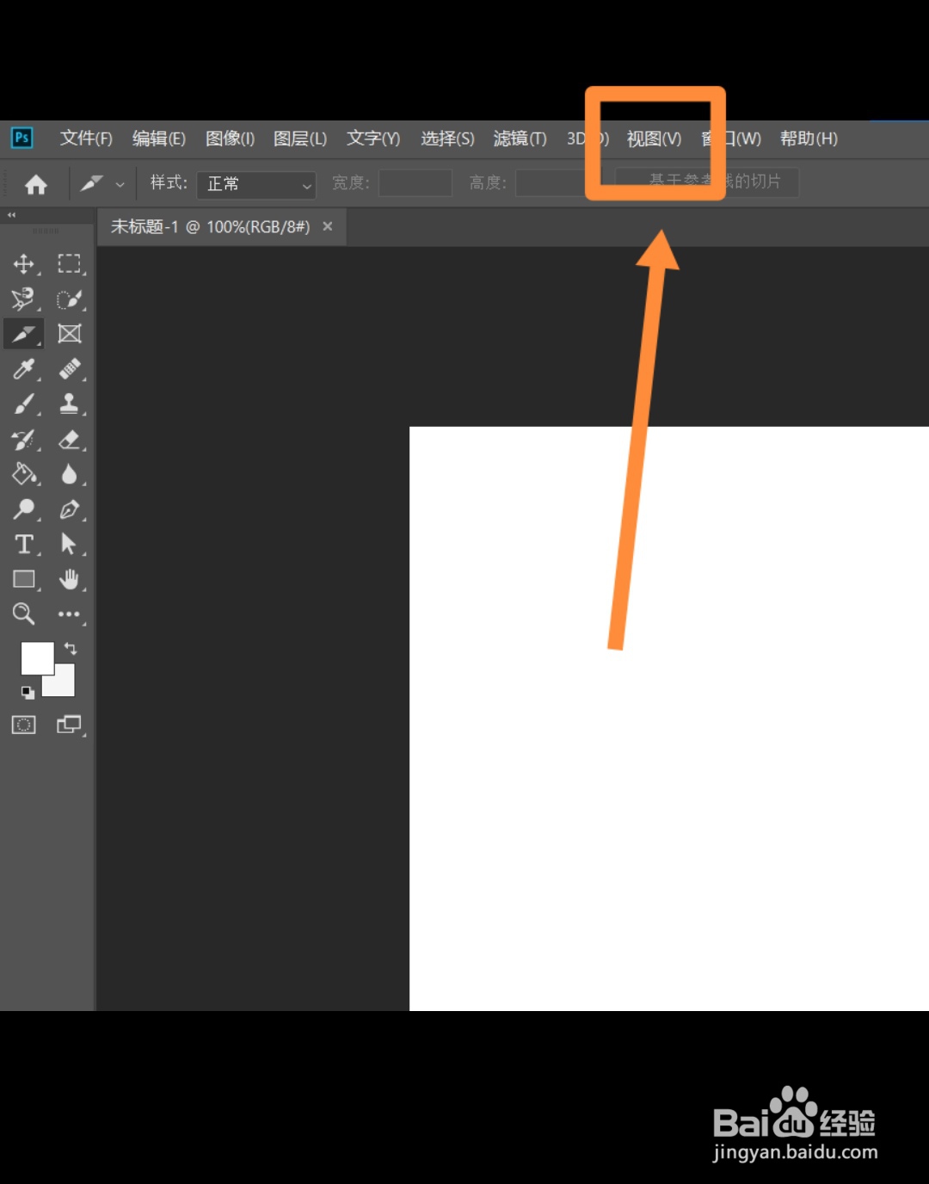Toggle Quick Mask mode
This screenshot has width=929, height=1184.
coord(24,725)
